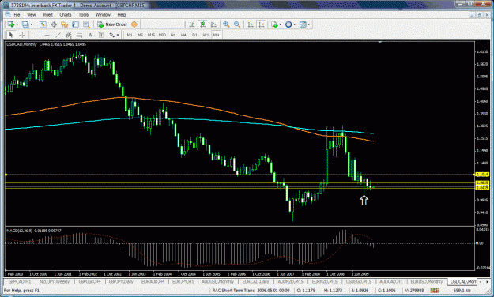Image resolution: width=494 pixels, height=297 pixels.
Task: Open the Insert menu
Action: 48,14
